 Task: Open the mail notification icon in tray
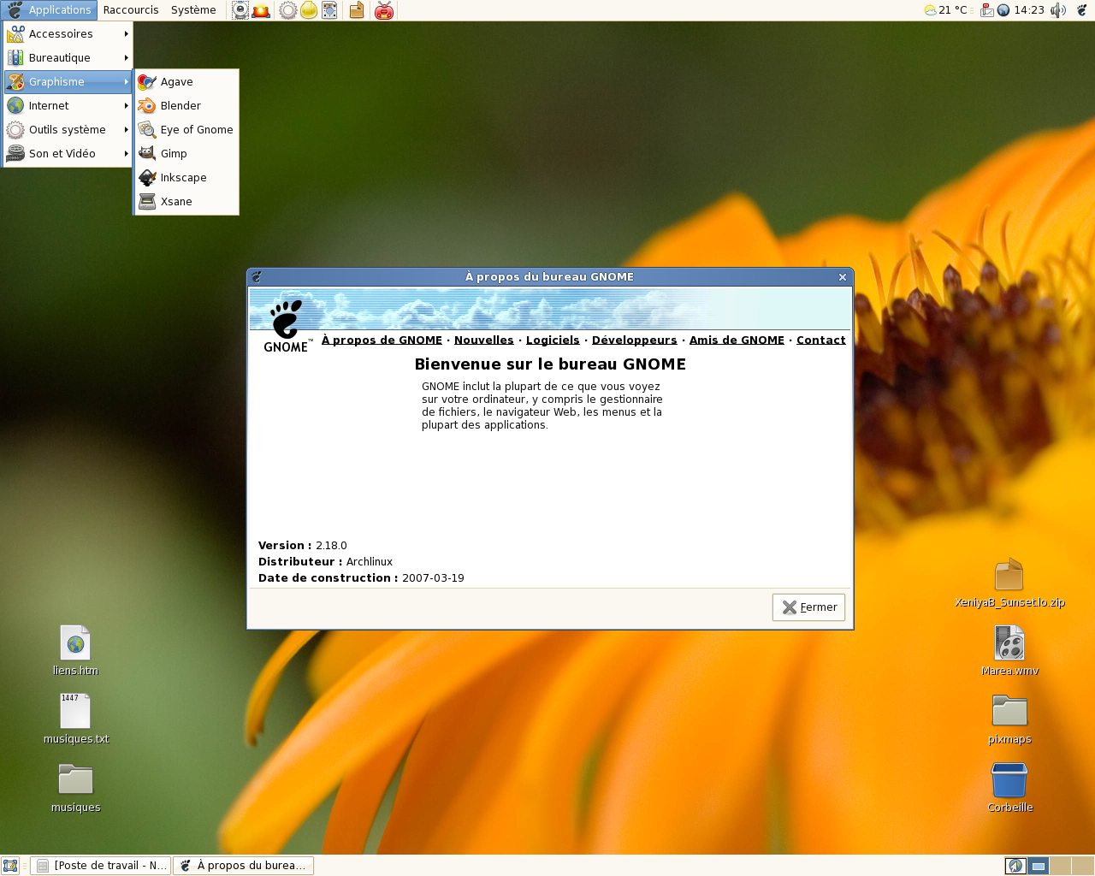click(986, 10)
